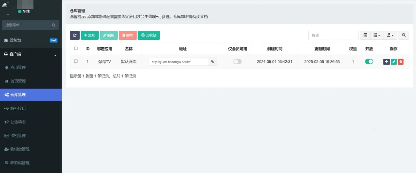Image resolution: width=416 pixels, height=173 pixels.
Task: Click the megaphone icon next to 公告动态
Action: pos(7,122)
